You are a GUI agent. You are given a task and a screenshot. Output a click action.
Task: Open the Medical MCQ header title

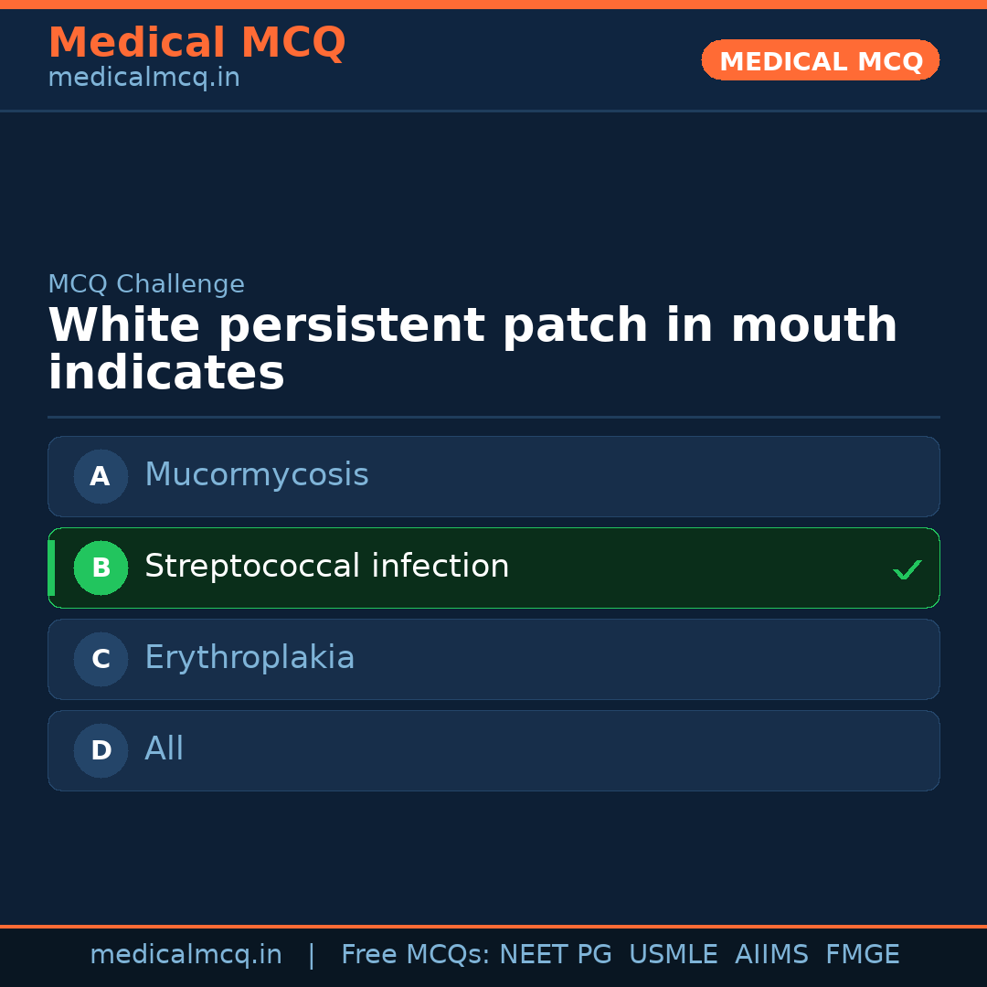click(x=196, y=43)
